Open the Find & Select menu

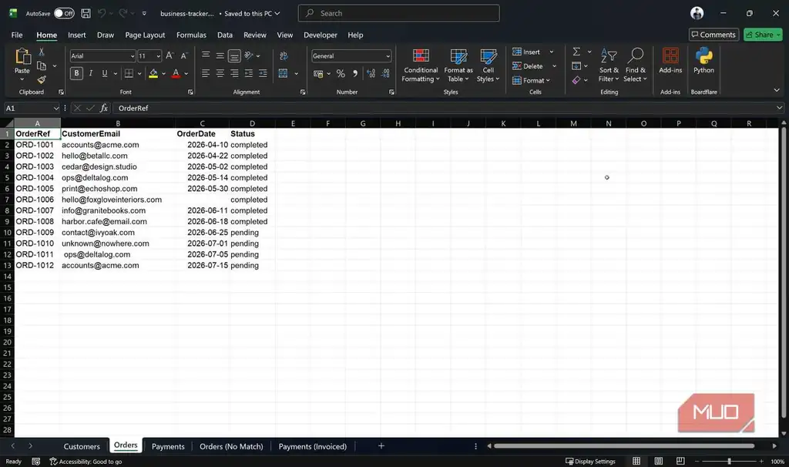tap(635, 66)
